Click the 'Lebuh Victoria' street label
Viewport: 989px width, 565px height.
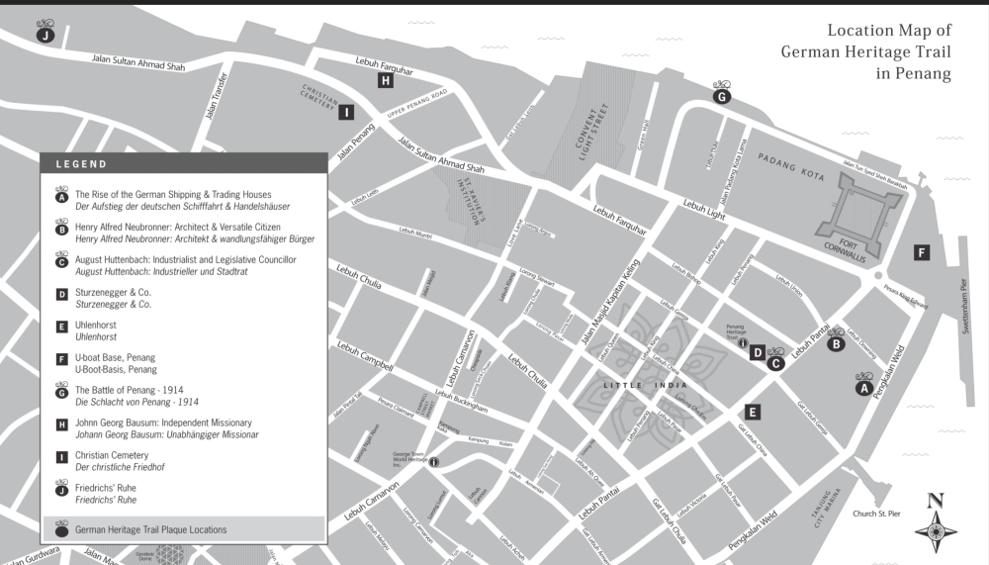[692, 505]
